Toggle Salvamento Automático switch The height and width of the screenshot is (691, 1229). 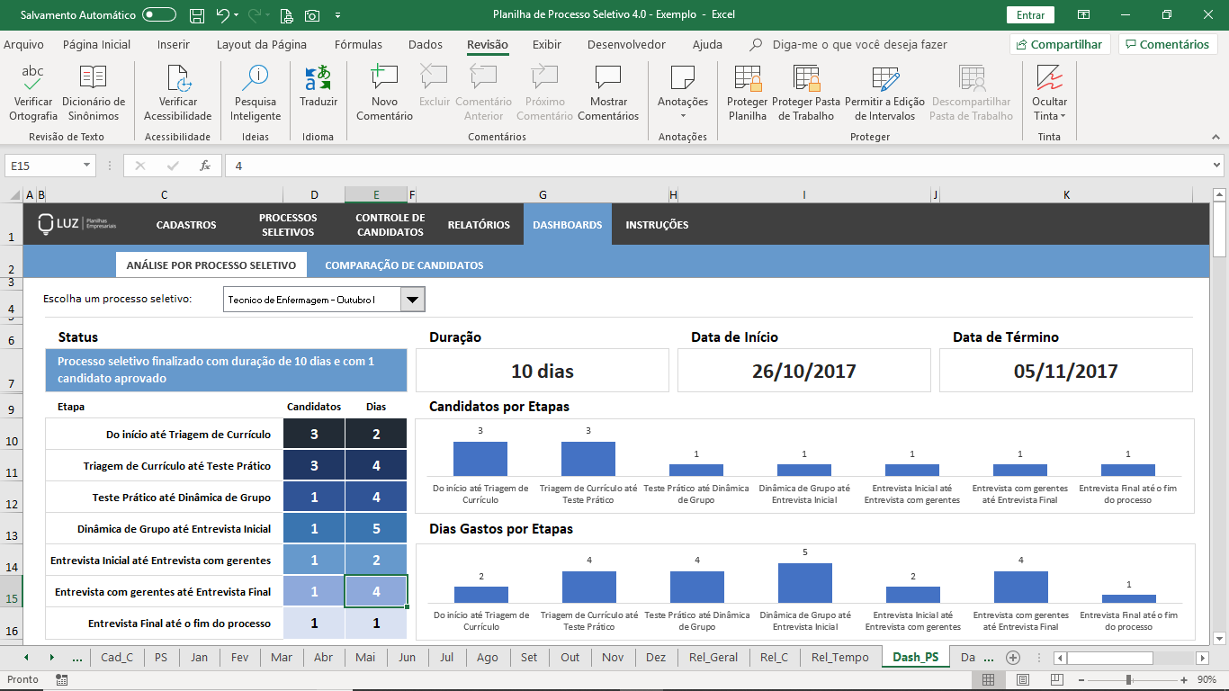[x=159, y=15]
